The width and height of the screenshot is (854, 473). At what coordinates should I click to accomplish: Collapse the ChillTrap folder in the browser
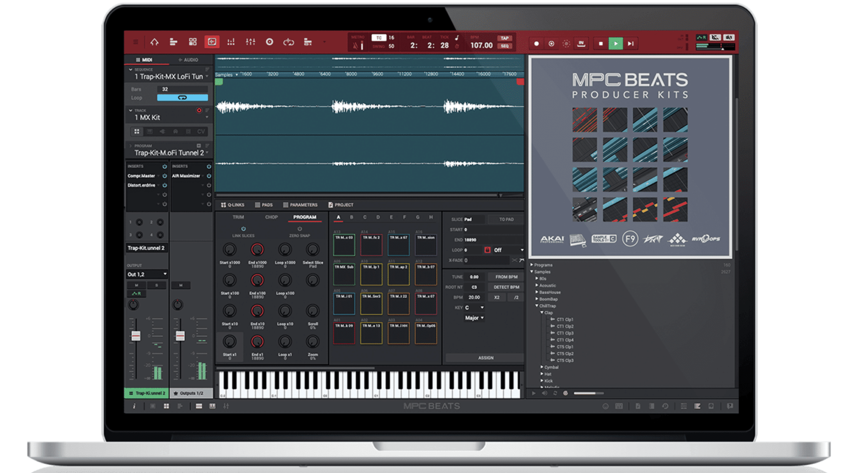[x=537, y=306]
